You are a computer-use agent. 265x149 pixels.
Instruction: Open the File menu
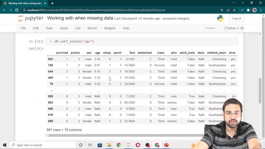coord(23,28)
